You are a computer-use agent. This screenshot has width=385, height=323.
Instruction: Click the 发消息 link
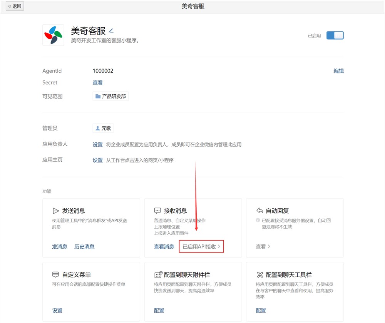(59, 247)
